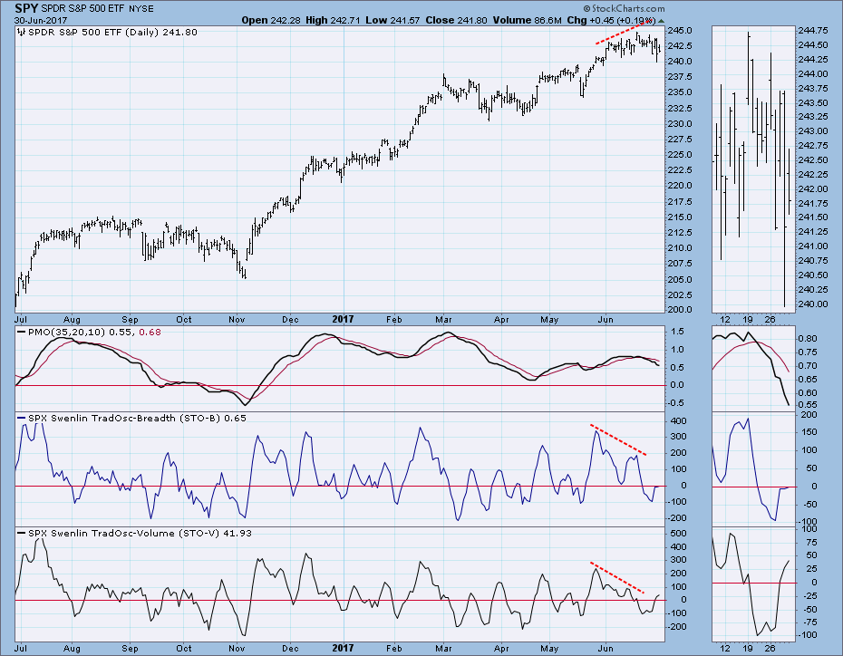Image resolution: width=843 pixels, height=656 pixels.
Task: Click the bold SPY ticker symbol
Action: [25, 8]
